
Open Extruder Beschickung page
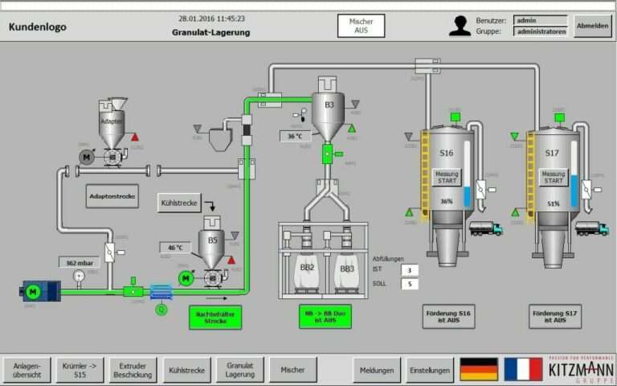point(133,370)
